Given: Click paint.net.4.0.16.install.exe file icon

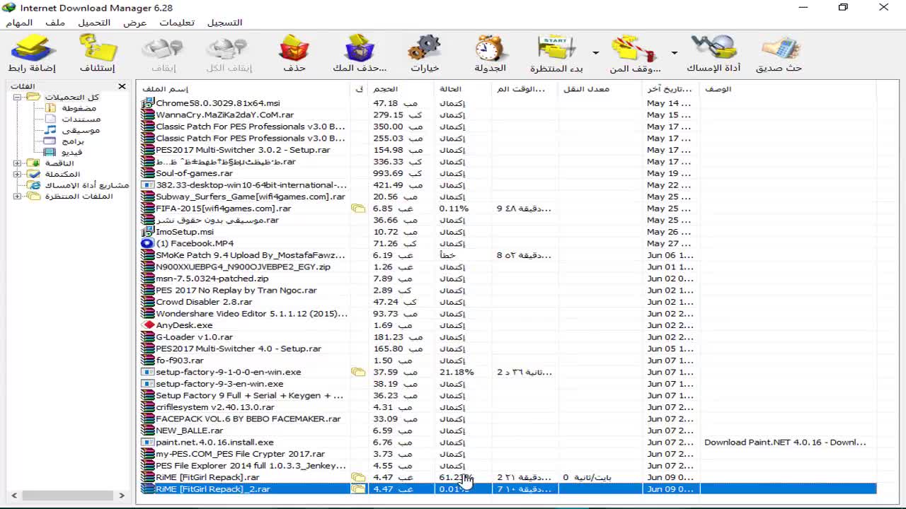Looking at the screenshot, I should point(147,442).
